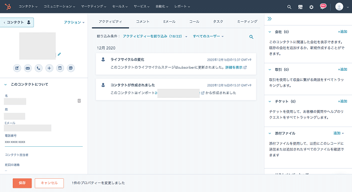
Task: Search the activity timeline with magnifier icon
Action: tap(251, 37)
